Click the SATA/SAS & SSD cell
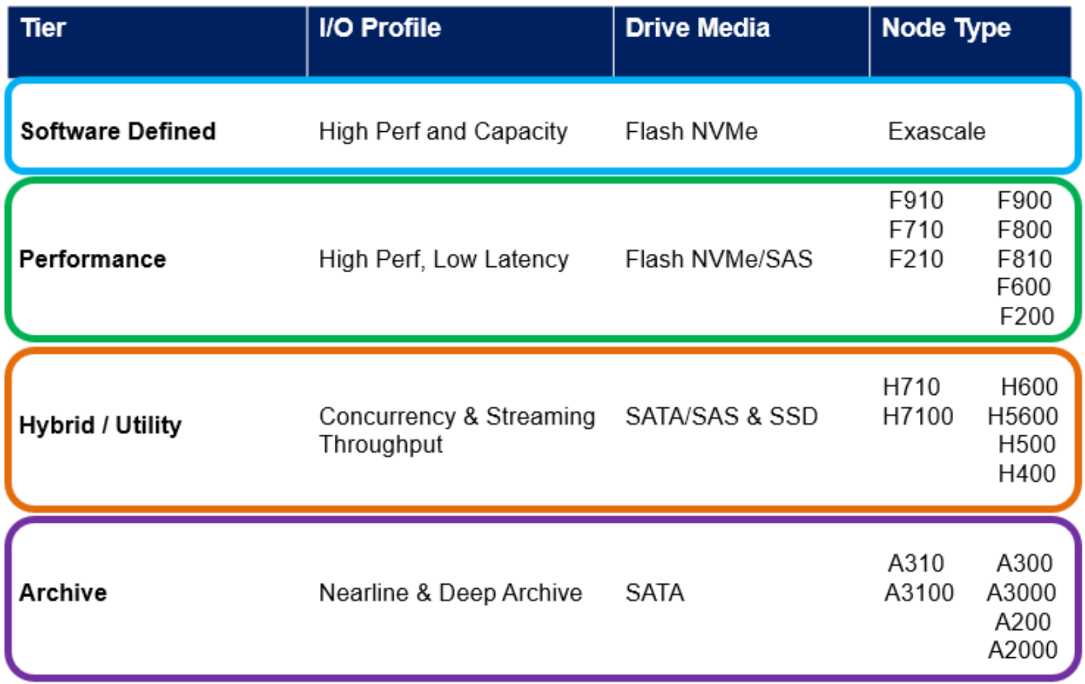 [x=721, y=416]
